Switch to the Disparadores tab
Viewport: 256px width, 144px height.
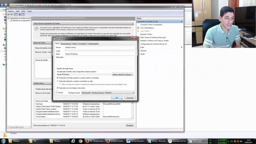[66, 44]
